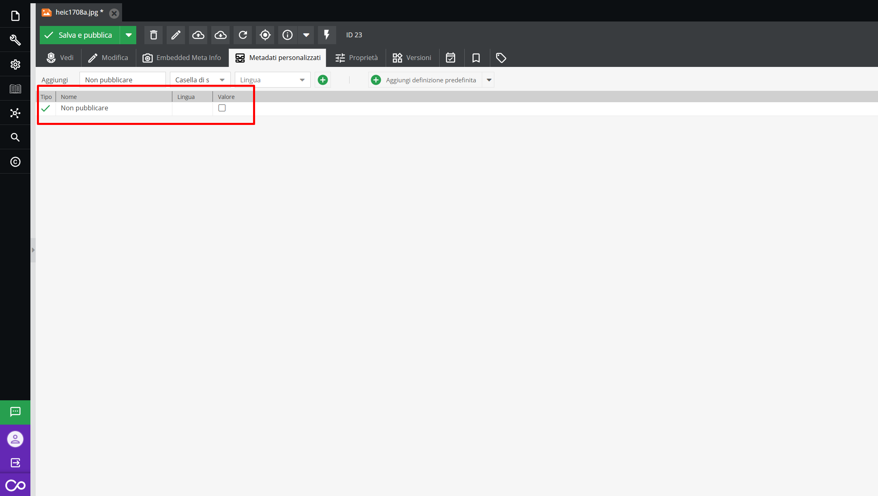This screenshot has width=878, height=496.
Task: Click Aggiungi definizione predefinita button
Action: point(425,80)
